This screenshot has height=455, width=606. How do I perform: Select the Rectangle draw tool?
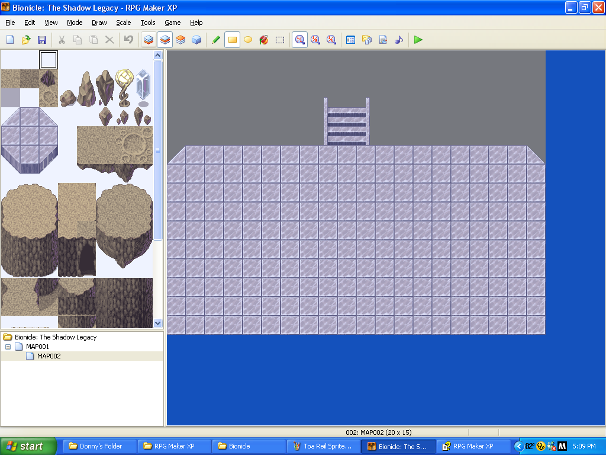(232, 40)
